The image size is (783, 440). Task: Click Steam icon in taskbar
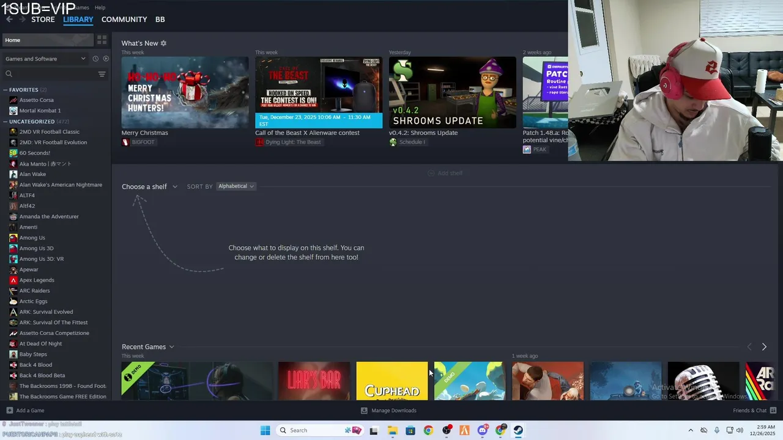(x=518, y=430)
